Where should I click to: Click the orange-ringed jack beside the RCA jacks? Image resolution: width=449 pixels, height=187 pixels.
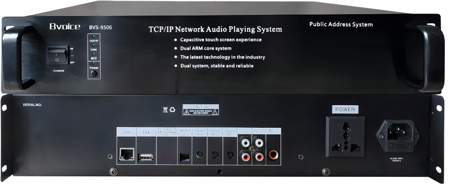273,155
